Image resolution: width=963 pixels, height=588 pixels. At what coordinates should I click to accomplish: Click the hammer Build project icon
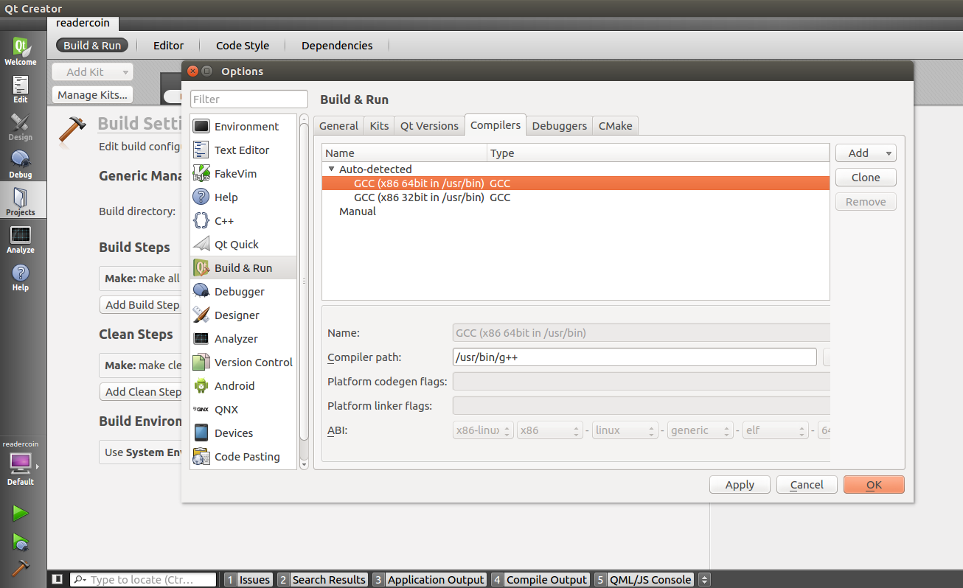click(x=21, y=567)
